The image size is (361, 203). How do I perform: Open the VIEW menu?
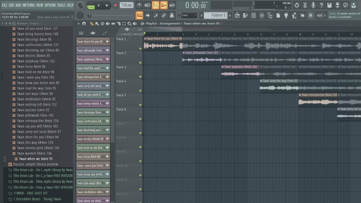tap(39, 5)
